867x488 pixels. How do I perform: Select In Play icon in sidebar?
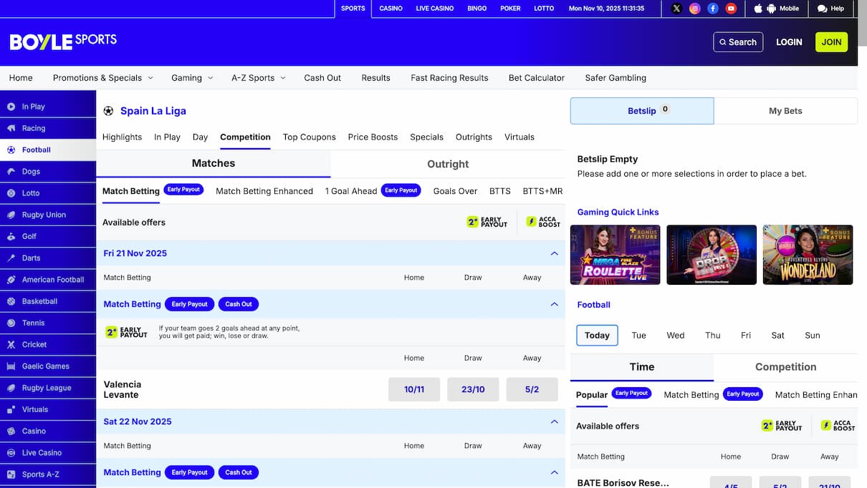pyautogui.click(x=11, y=107)
